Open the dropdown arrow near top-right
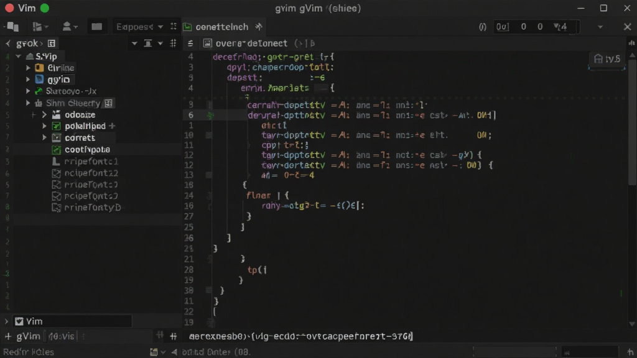Screen dimensions: 637x358 (600, 27)
